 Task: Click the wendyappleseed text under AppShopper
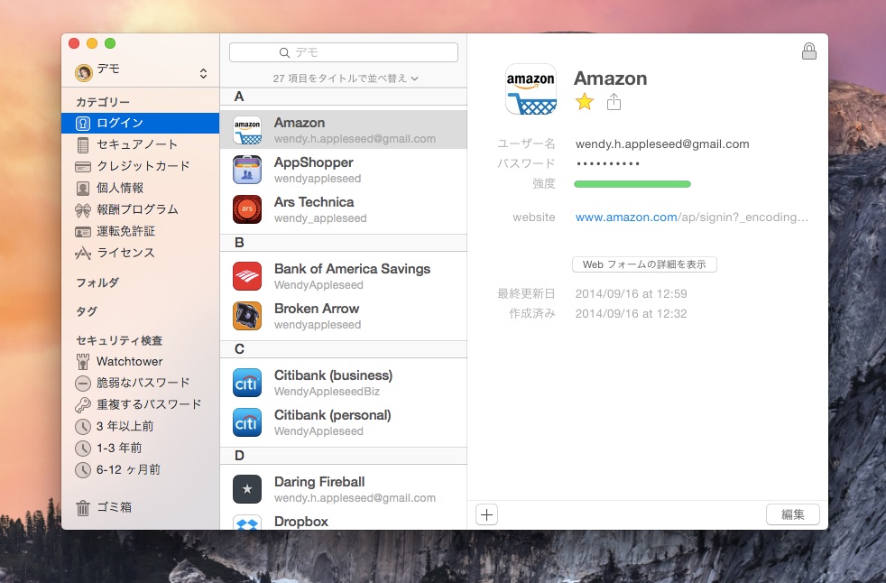tap(318, 179)
